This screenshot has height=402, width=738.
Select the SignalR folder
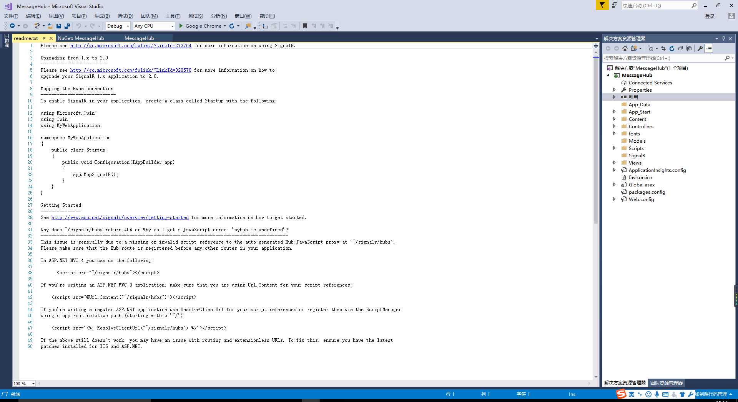click(x=637, y=155)
